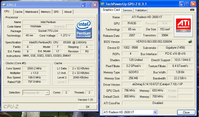Viewport: 199px width, 117px height.
Task: Click the Bus Speed value 199.5 MHz
Action: 34,77
